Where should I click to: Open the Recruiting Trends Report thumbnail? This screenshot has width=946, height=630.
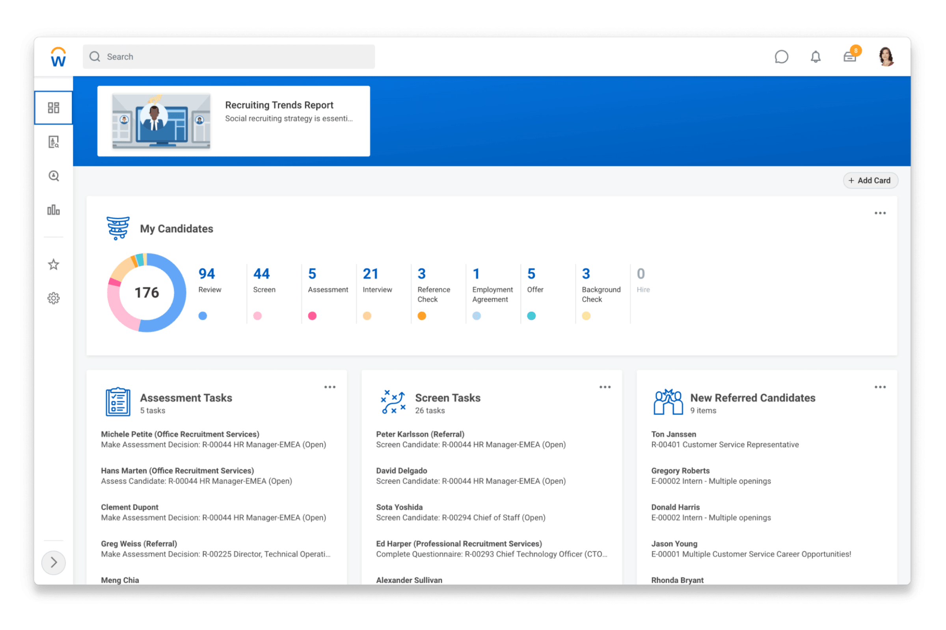161,121
